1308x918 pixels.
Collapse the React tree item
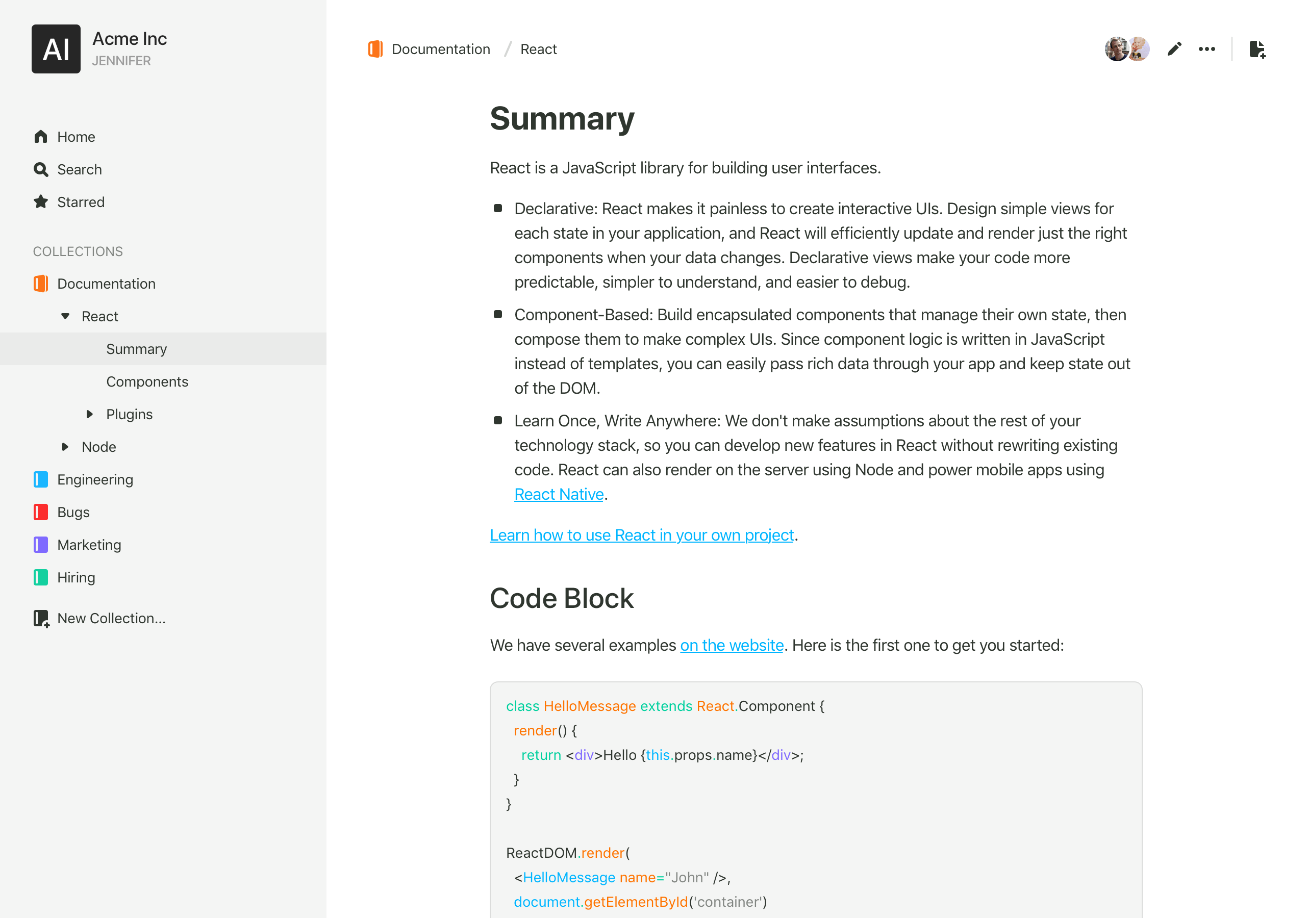pos(65,317)
